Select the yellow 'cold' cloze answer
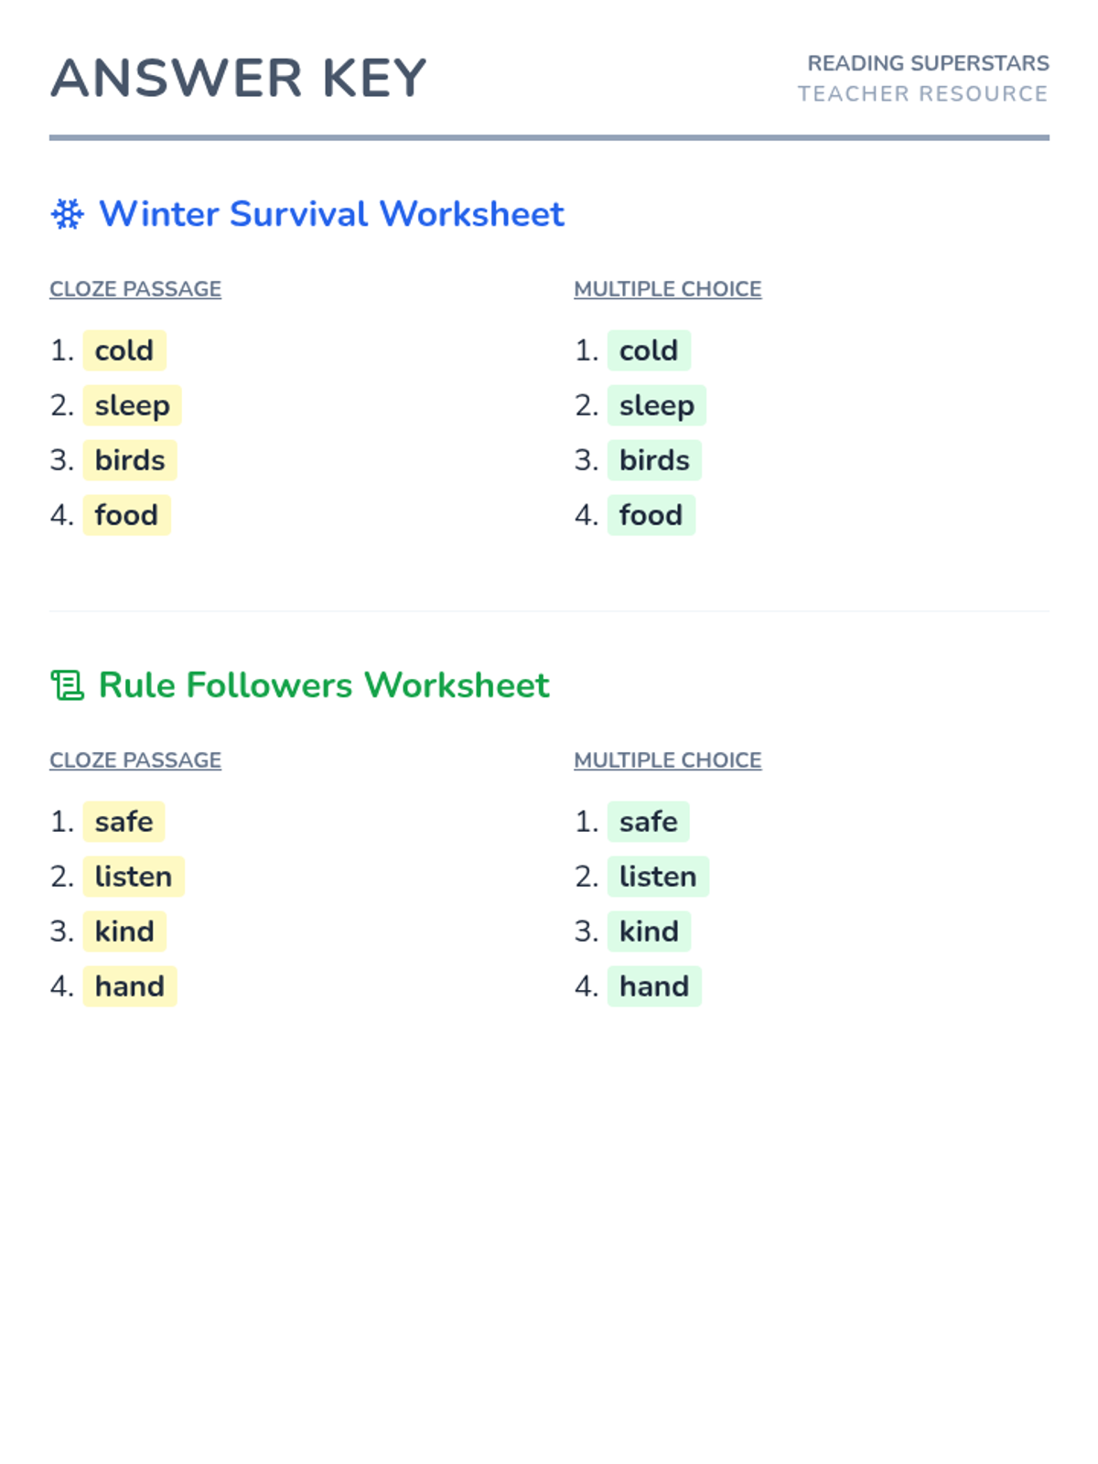This screenshot has width=1098, height=1464. coord(124,350)
